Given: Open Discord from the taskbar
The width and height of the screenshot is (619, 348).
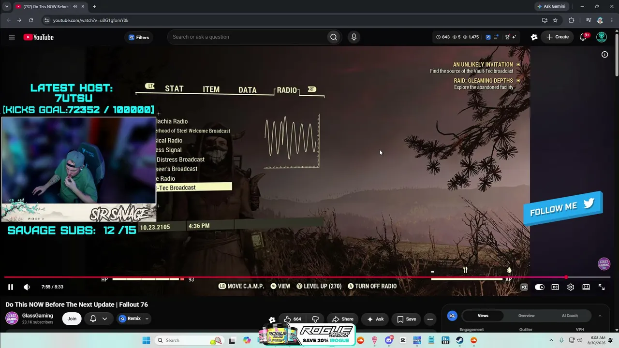Looking at the screenshot, I should tap(389, 340).
